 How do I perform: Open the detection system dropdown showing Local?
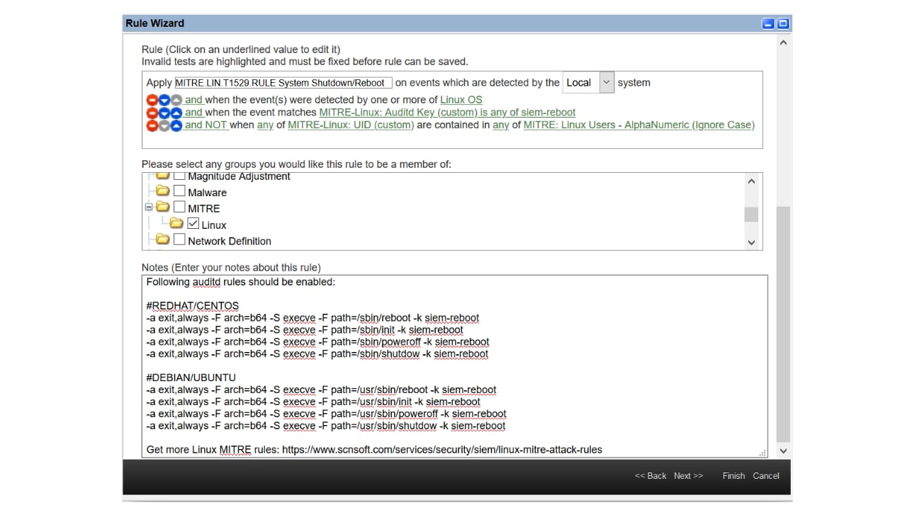[606, 82]
